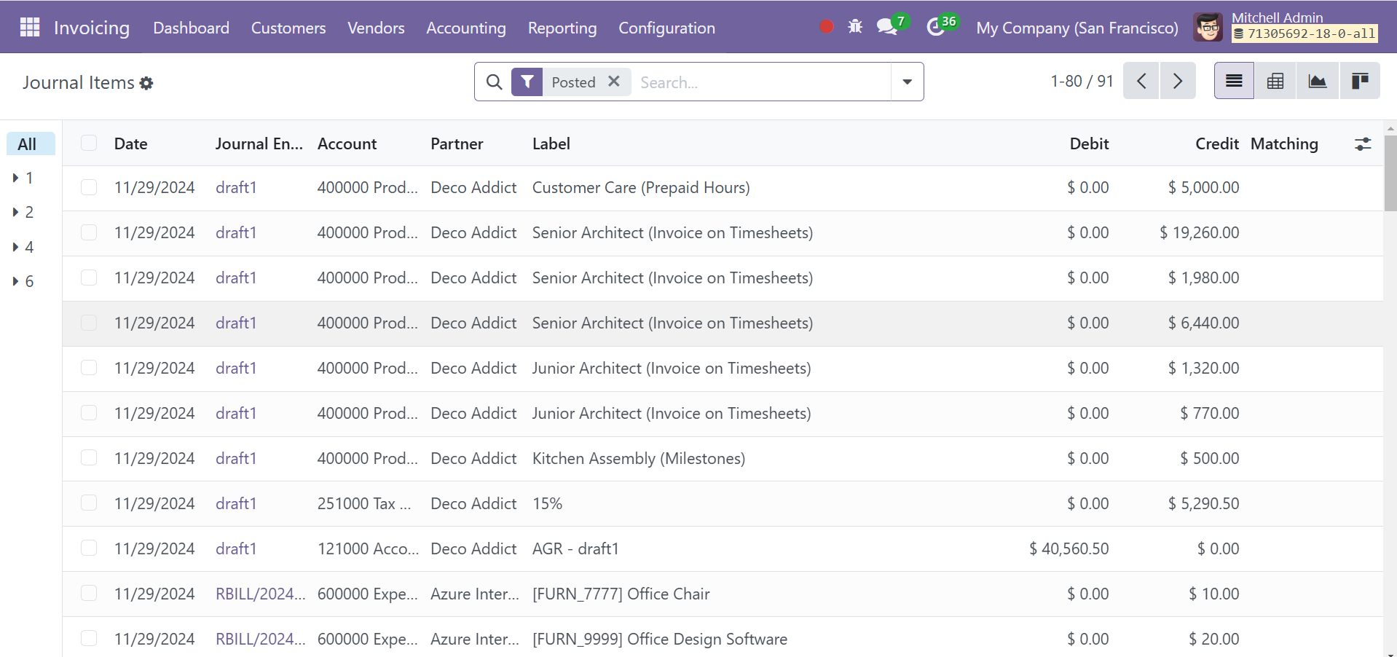Select All in the side panel
This screenshot has height=657, width=1397.
click(x=31, y=143)
